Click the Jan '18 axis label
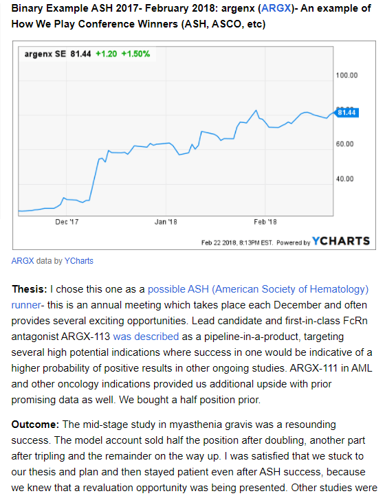This screenshot has height=498, width=385. pyautogui.click(x=166, y=222)
